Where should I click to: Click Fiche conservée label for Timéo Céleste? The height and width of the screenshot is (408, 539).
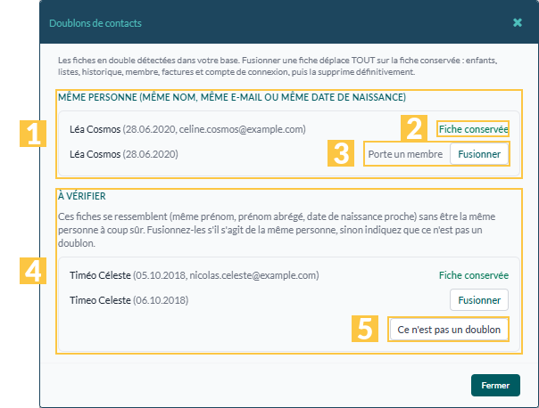[473, 275]
